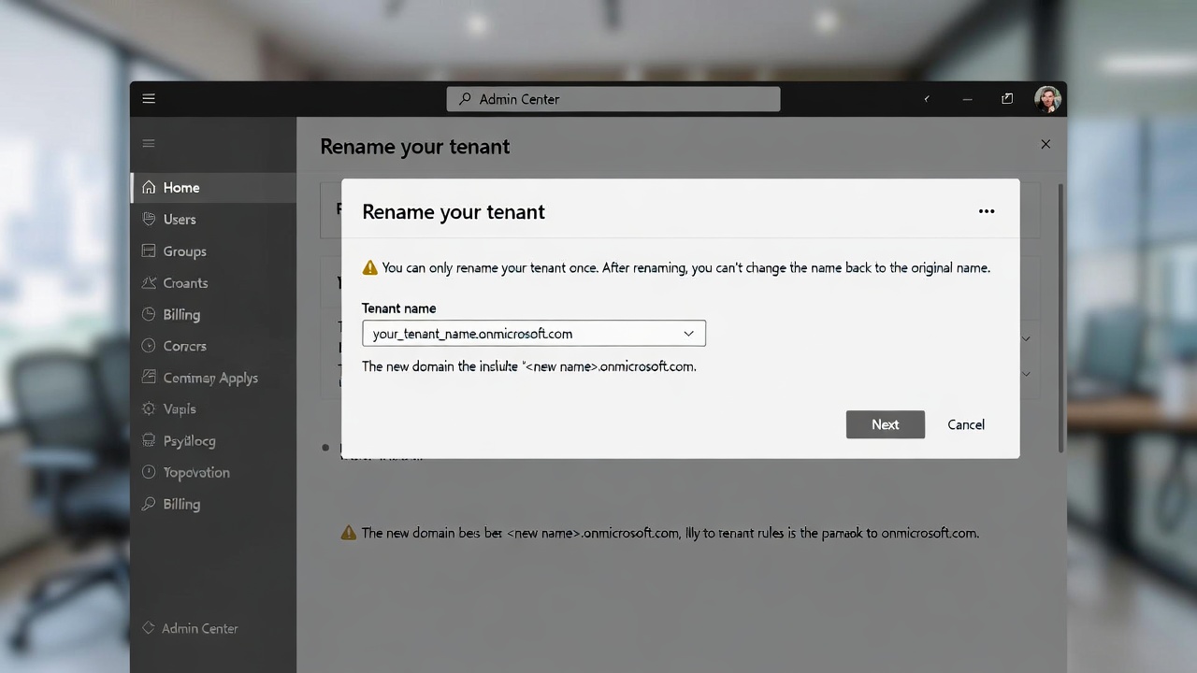Select Cenimap Applys in sidebar
The width and height of the screenshot is (1197, 673).
pyautogui.click(x=210, y=378)
